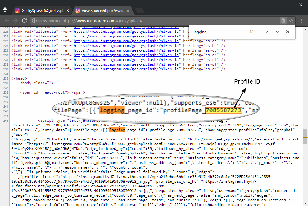Click the closing "</head>" tag
This screenshot has width=308, height=206.
tap(19, 78)
